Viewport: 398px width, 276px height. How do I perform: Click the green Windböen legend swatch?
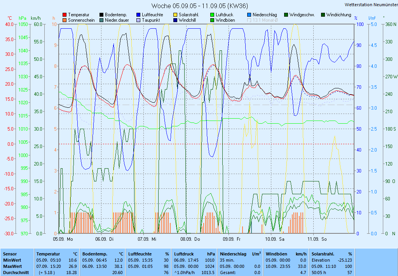click(212, 20)
